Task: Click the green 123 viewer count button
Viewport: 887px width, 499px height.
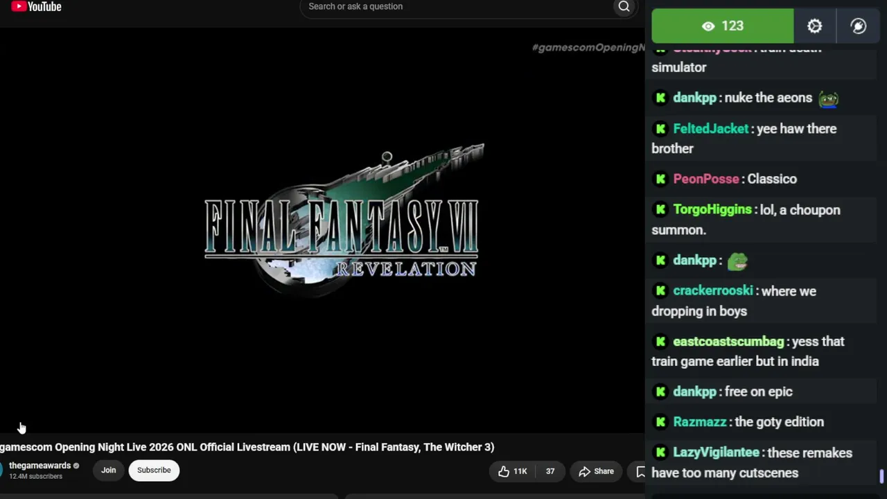Action: click(x=723, y=26)
